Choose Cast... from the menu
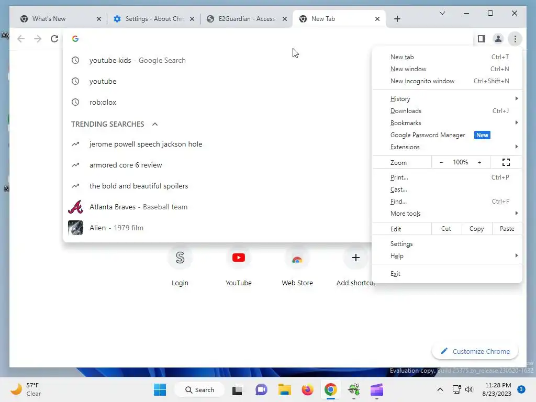The height and width of the screenshot is (402, 536). (x=447, y=189)
